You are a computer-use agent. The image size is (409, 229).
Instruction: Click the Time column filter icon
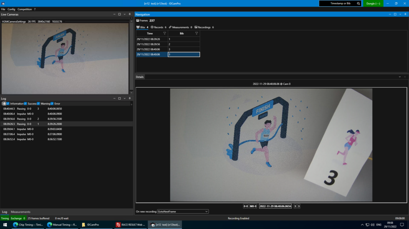click(164, 33)
